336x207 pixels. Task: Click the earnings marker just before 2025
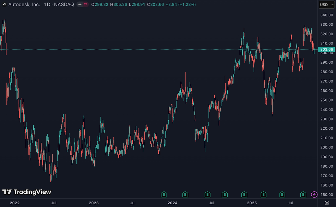click(244, 195)
